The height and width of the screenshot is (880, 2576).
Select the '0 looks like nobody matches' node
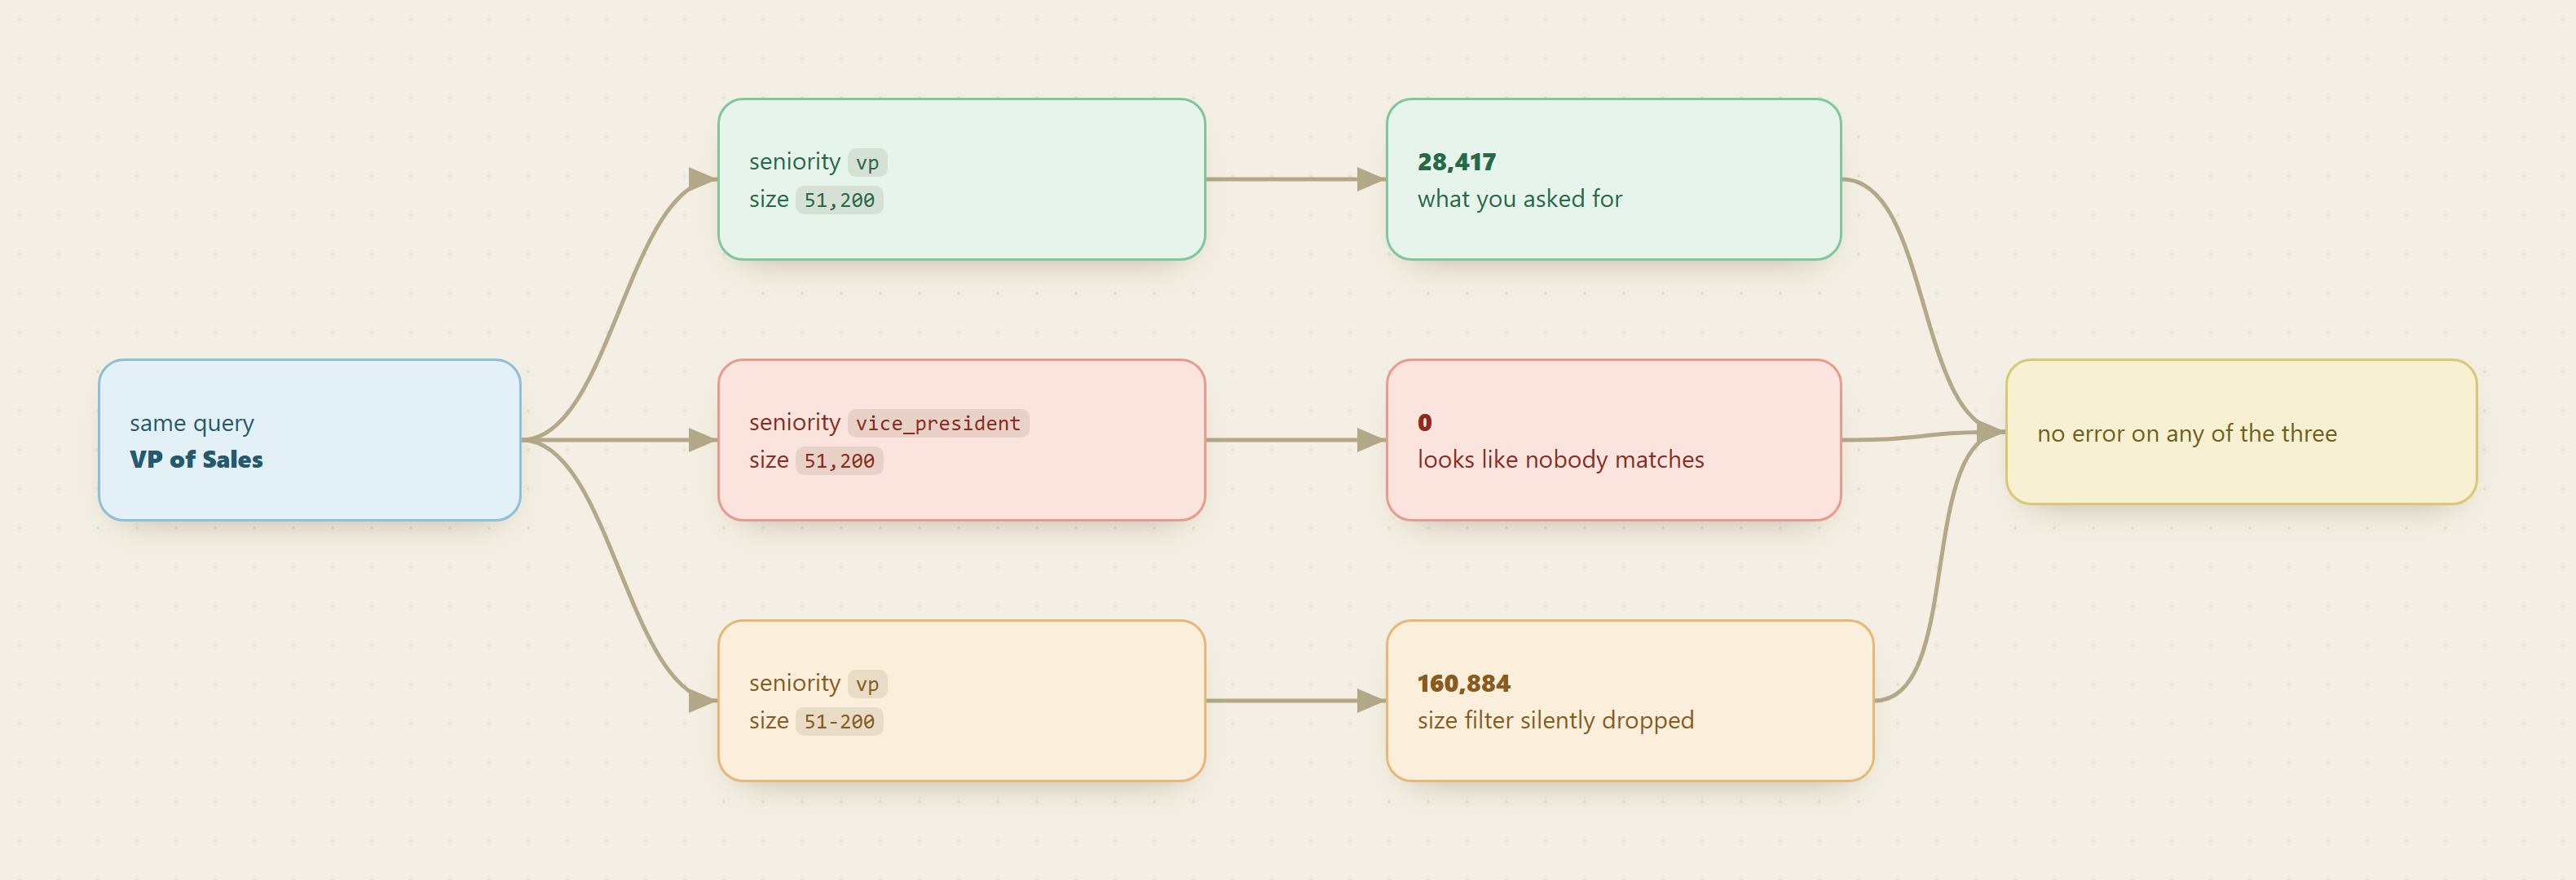pos(1613,440)
